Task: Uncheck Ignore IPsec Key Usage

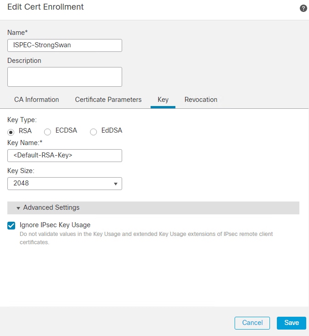Action: click(11, 225)
